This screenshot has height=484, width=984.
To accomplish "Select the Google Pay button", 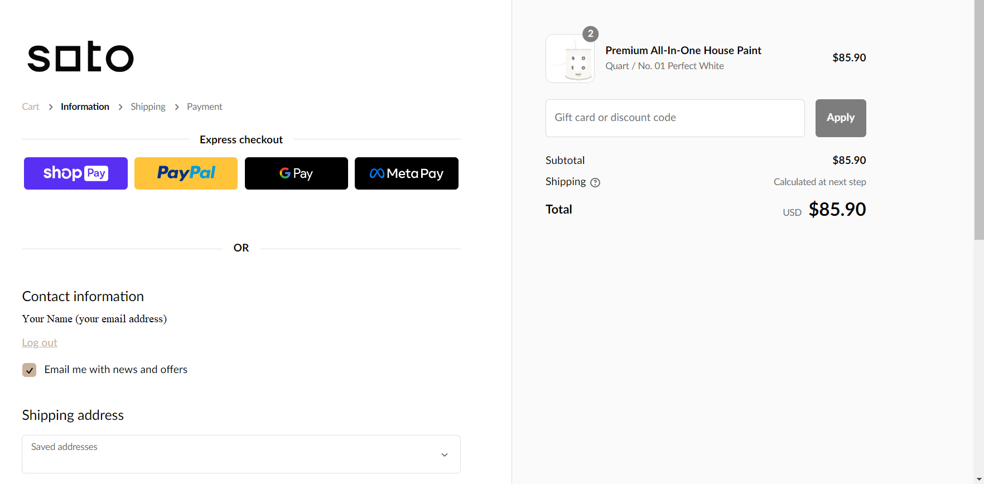I will tap(296, 173).
